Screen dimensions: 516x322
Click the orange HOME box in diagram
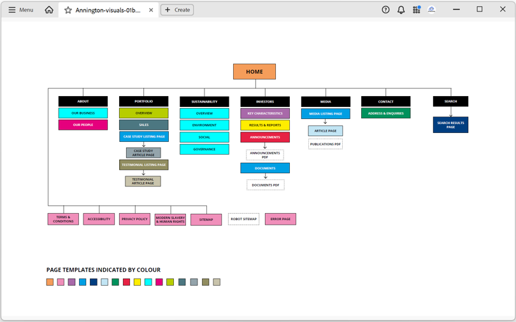coord(254,71)
